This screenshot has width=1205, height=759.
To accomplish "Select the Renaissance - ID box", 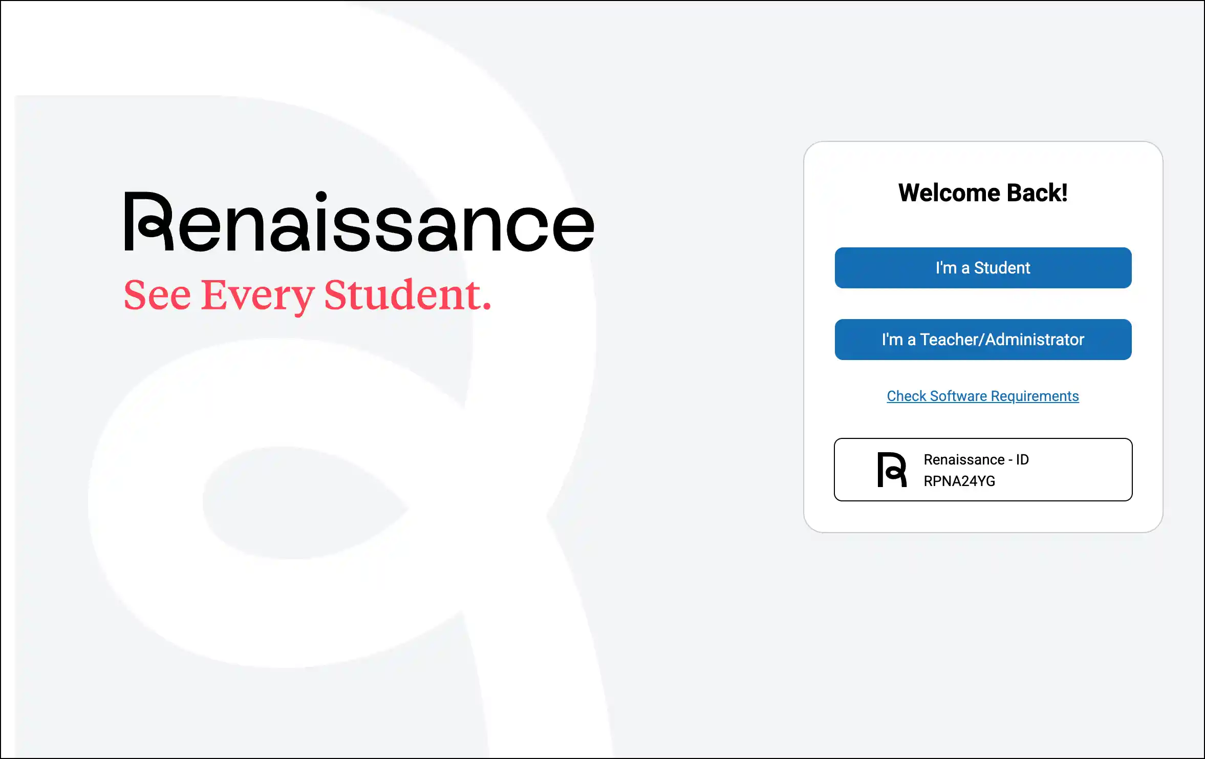I will click(983, 470).
